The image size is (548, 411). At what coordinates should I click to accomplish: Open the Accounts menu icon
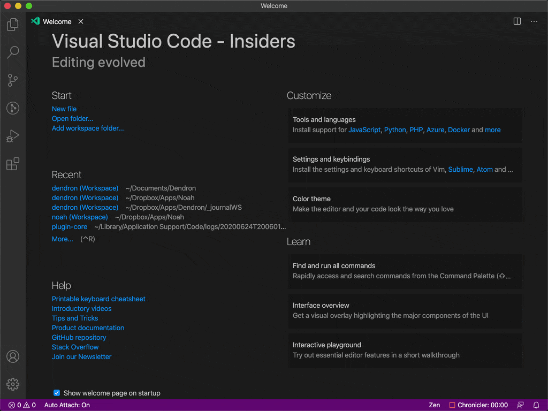[13, 356]
